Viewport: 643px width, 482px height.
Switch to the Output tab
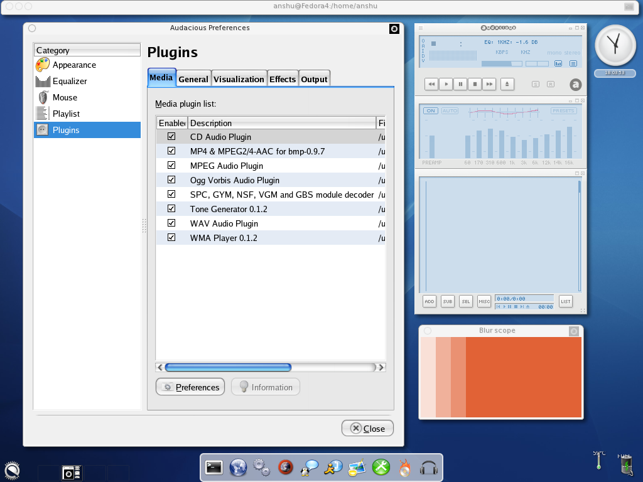(314, 79)
